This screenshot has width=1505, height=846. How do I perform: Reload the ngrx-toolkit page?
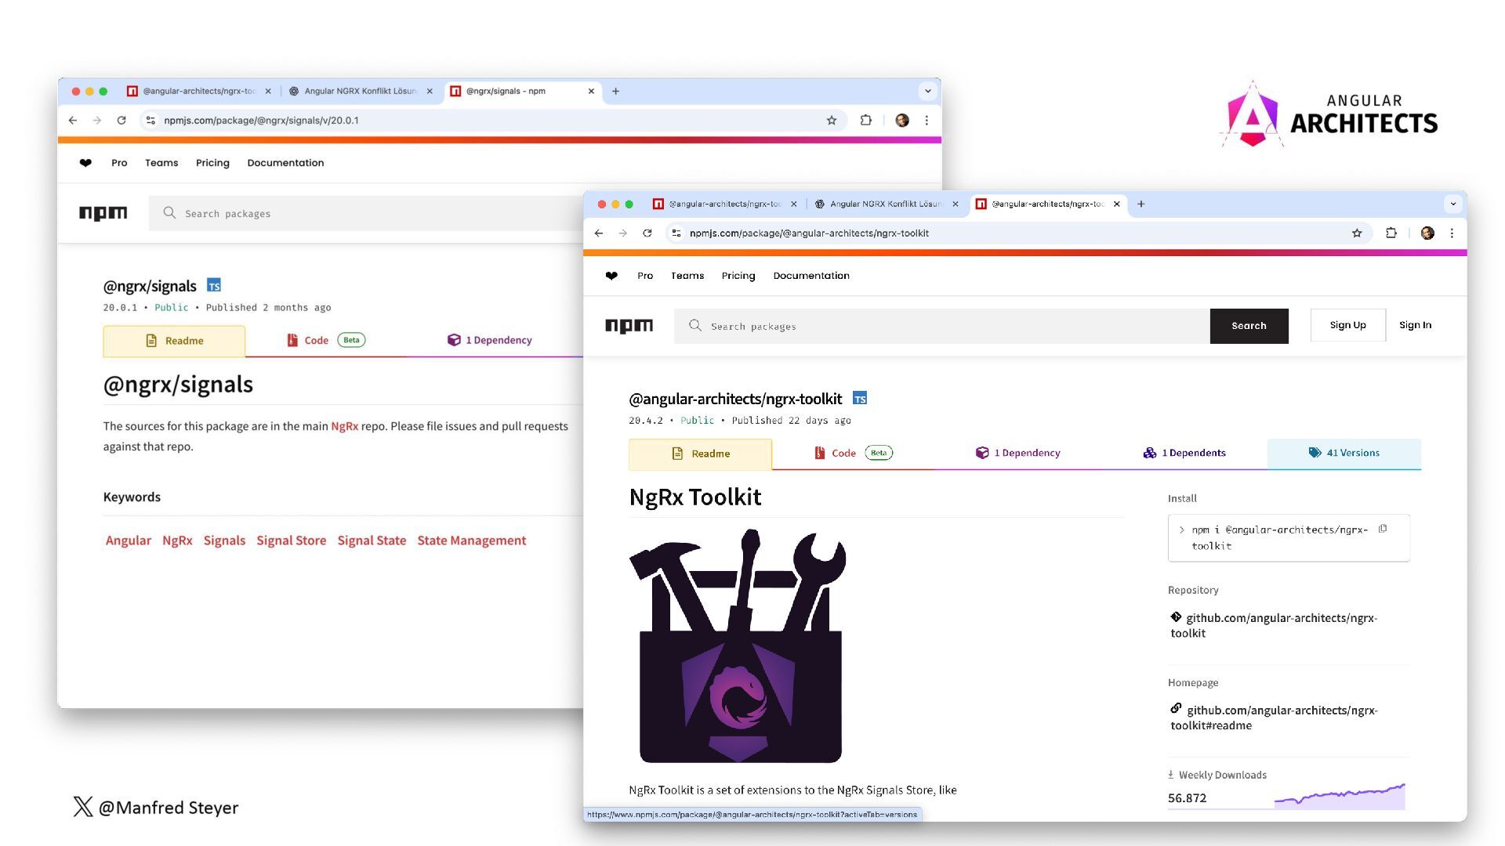(647, 233)
